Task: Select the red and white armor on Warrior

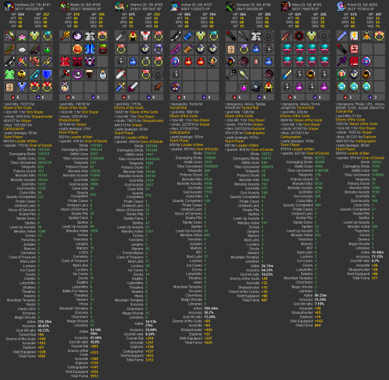Action: [x=145, y=37]
